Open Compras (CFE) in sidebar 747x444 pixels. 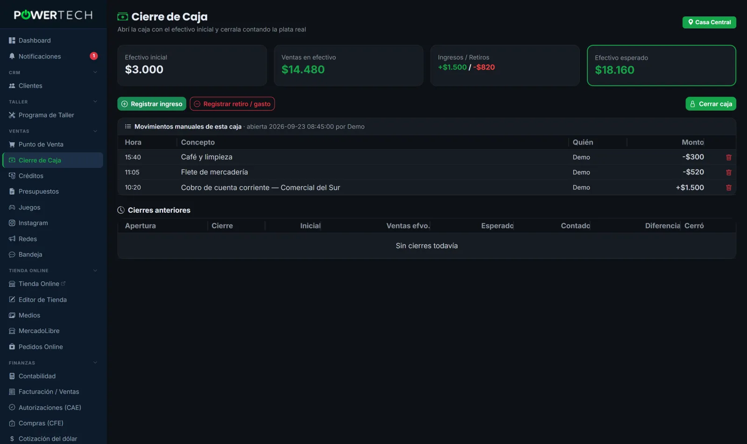53,423
